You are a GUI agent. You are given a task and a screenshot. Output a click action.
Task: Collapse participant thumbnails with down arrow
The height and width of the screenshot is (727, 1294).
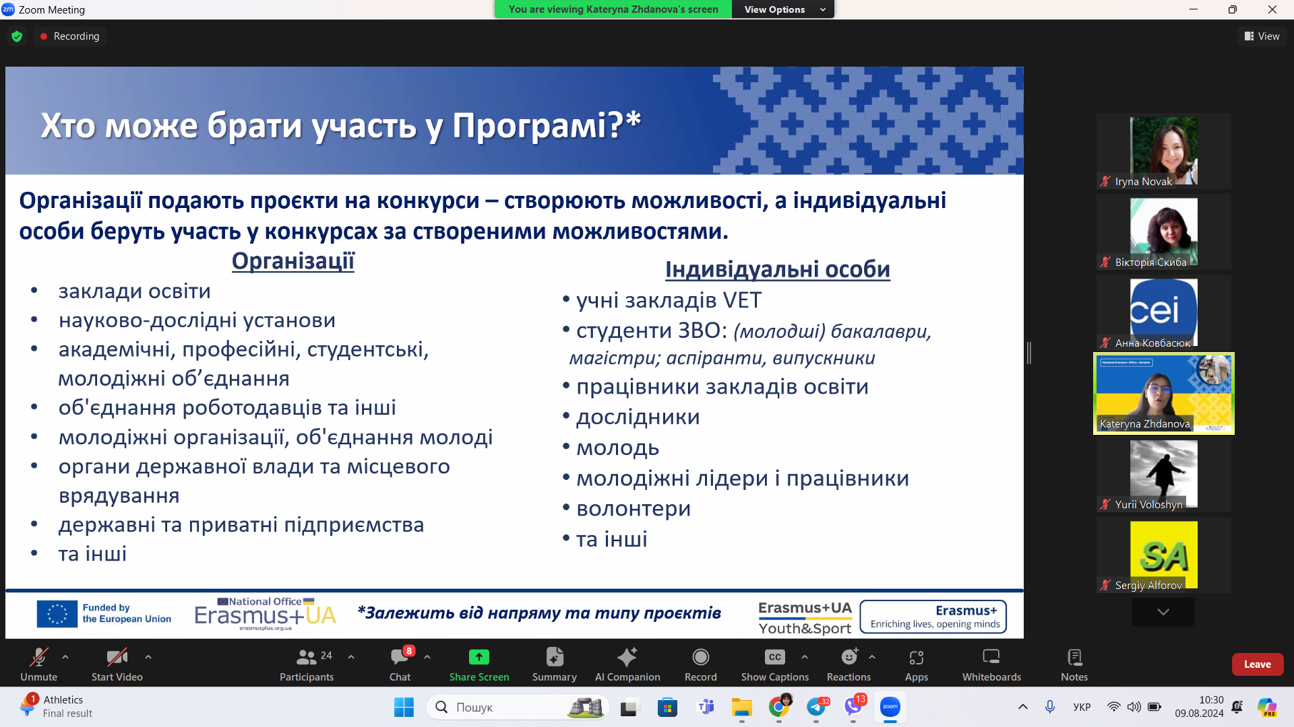tap(1163, 612)
